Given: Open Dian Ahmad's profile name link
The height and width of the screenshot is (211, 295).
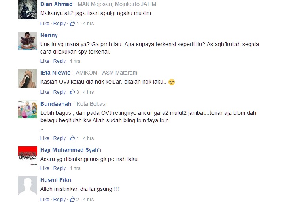Looking at the screenshot, I should click(57, 4).
